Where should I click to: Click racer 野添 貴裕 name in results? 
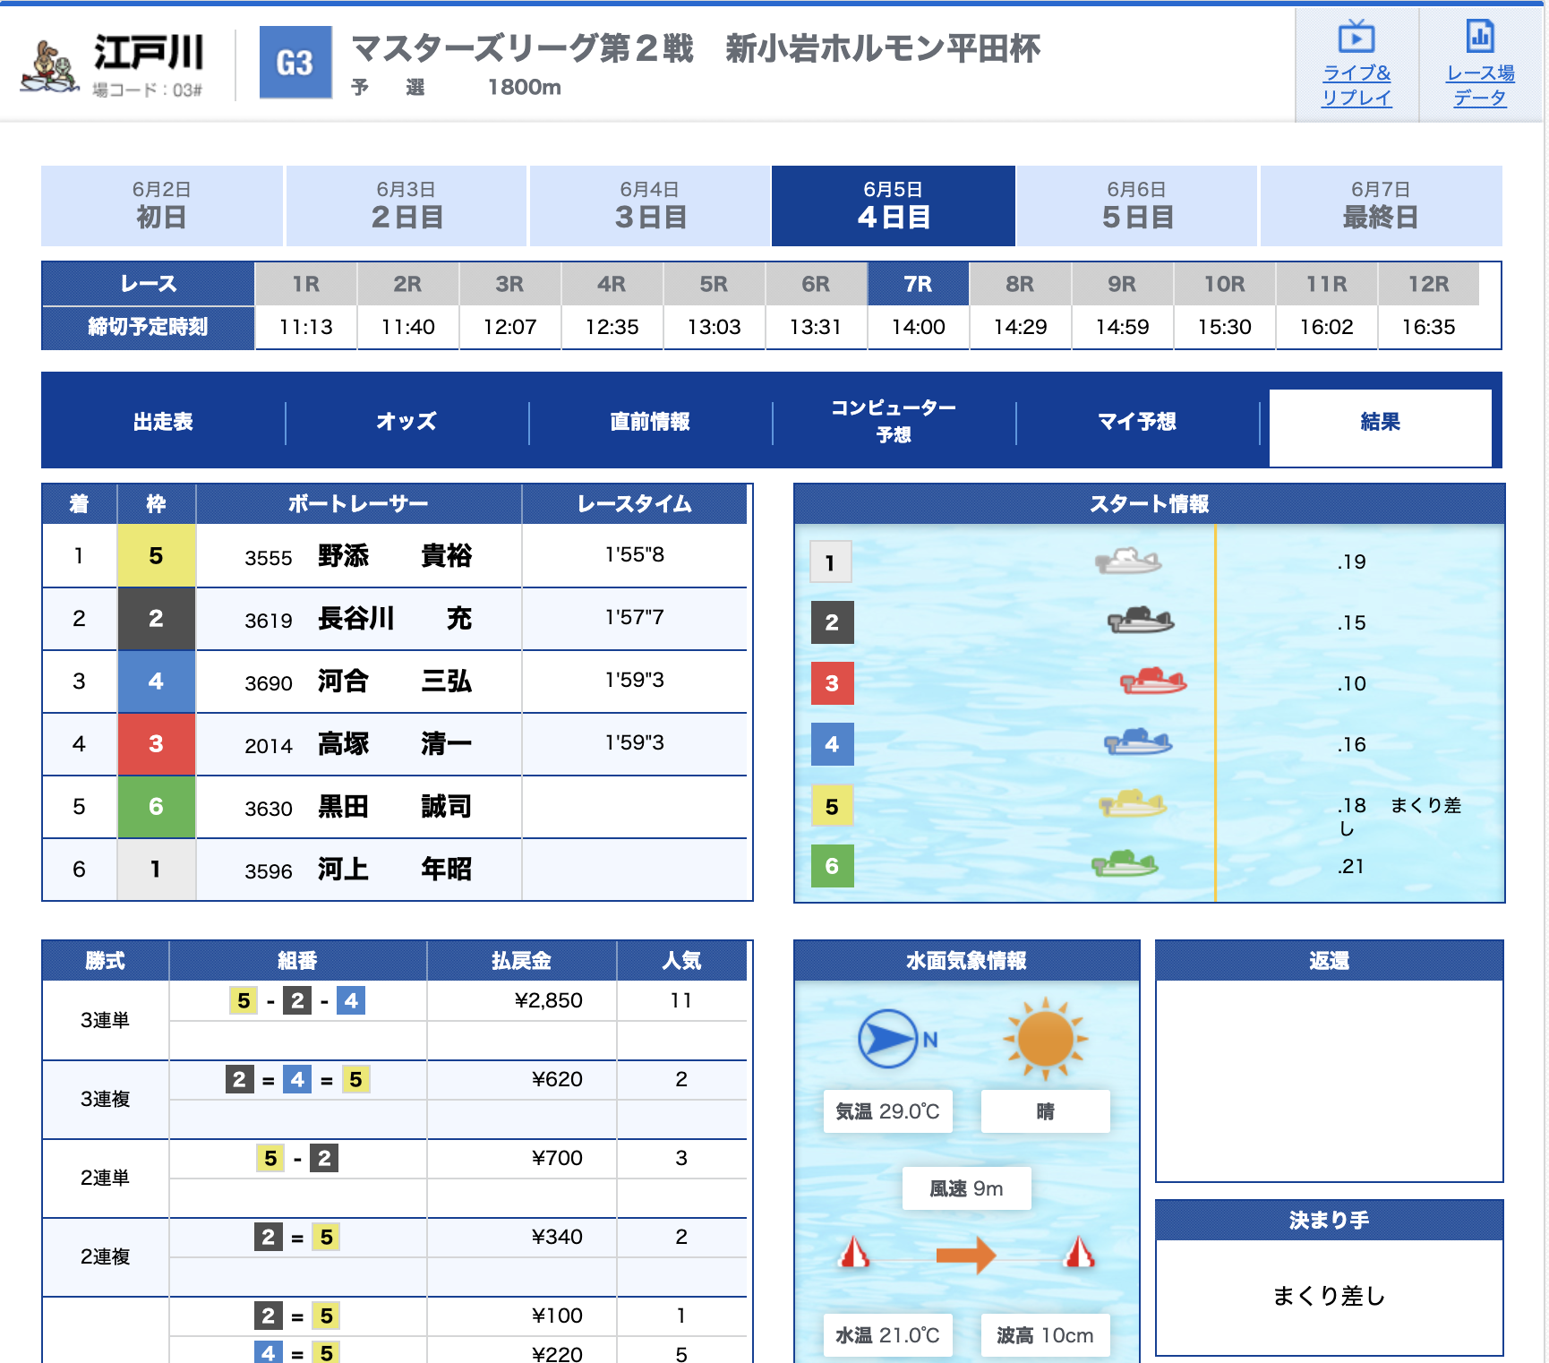click(394, 556)
